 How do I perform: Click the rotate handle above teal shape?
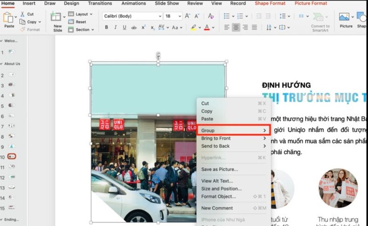(158, 55)
